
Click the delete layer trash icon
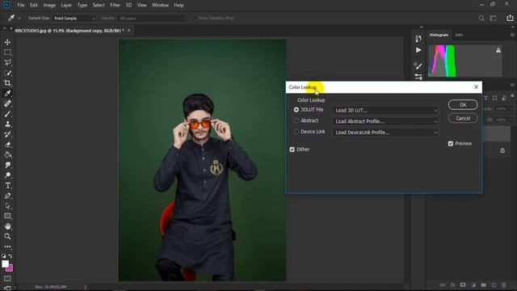504,285
